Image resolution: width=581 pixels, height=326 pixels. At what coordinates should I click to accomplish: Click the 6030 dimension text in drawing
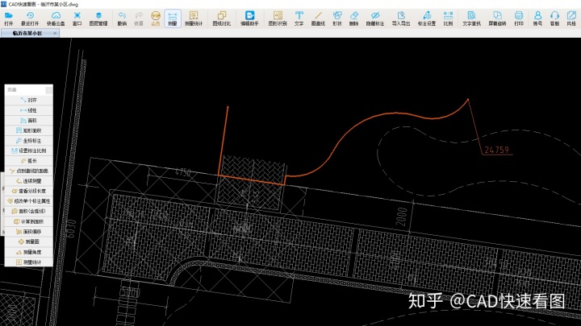[x=70, y=229]
